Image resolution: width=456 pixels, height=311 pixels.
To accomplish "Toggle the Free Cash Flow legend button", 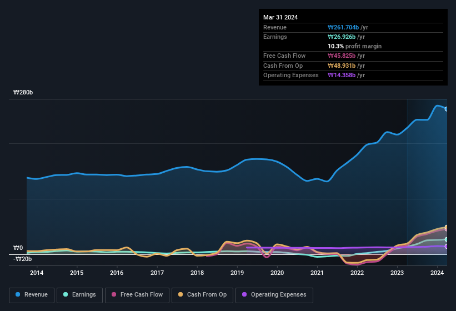I will tap(137, 295).
